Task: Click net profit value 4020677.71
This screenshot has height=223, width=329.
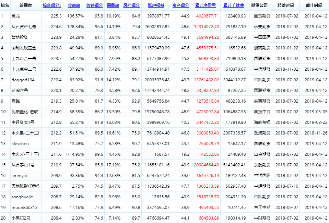Action: [x=208, y=16]
